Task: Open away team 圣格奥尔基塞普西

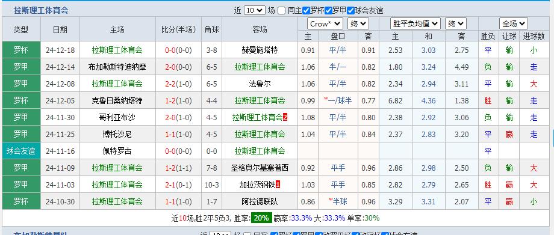Action: 260,168
